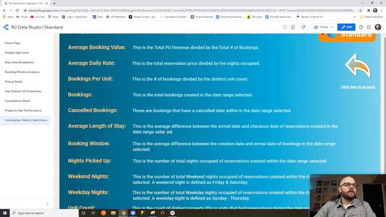386x217 pixels.
Task: Open the Property Year Performance page
Action: point(23,110)
